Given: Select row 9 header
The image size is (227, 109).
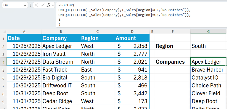Looking at the screenshot, I should (3, 101).
